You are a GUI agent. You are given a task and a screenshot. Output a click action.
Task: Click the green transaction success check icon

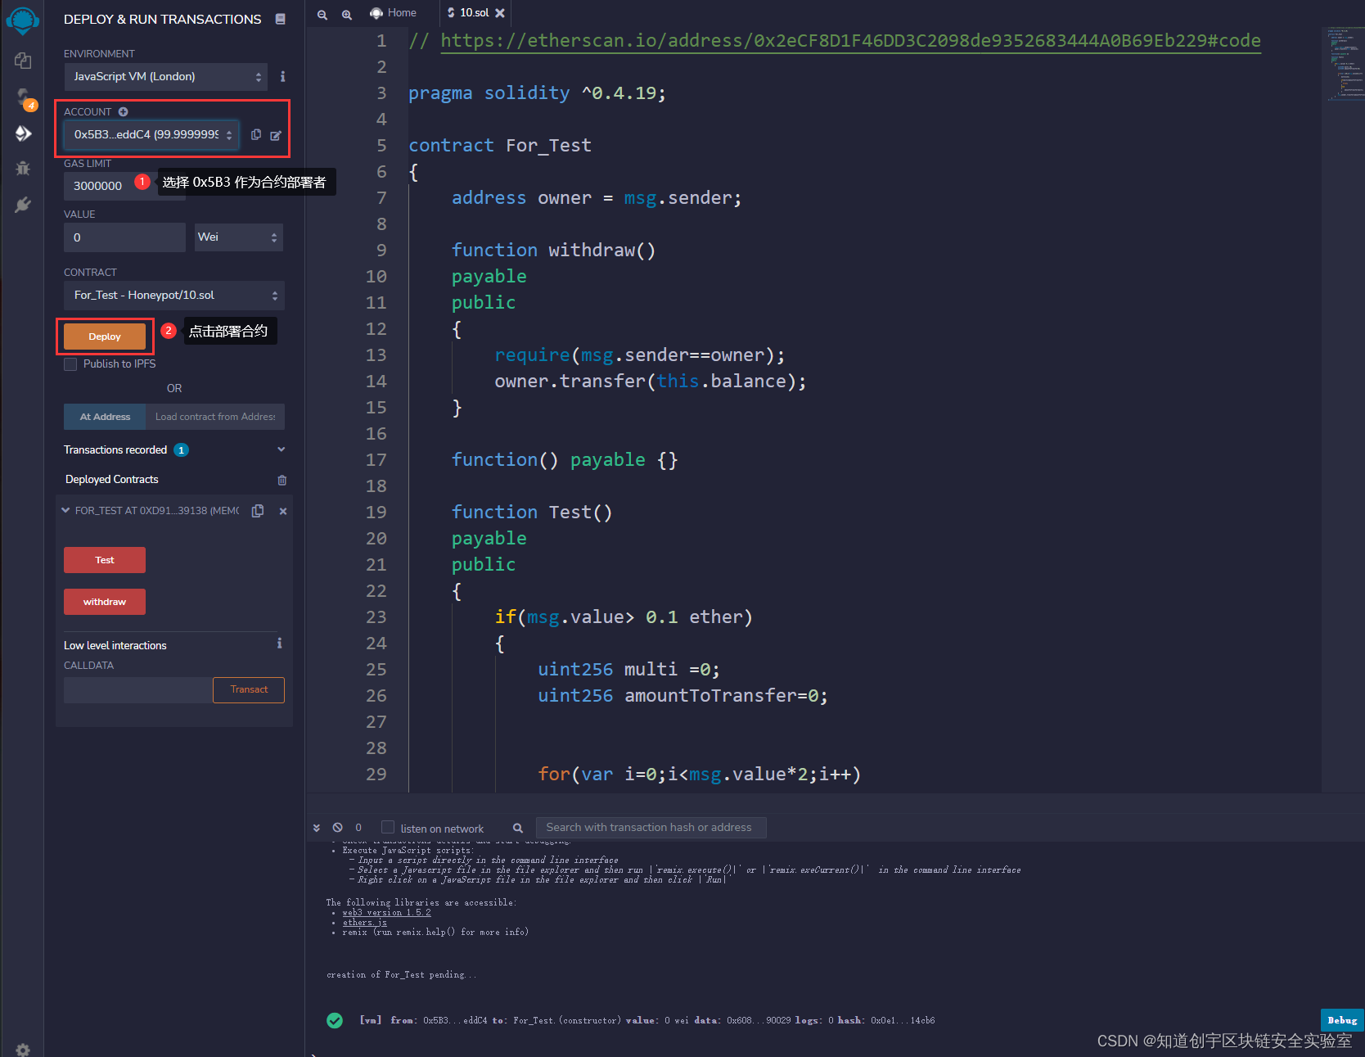coord(335,1020)
